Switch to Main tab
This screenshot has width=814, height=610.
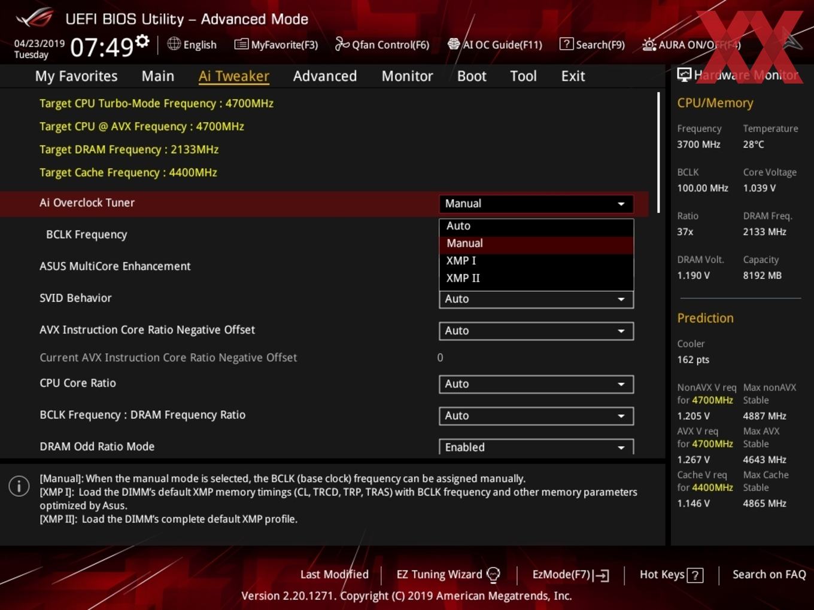(158, 76)
